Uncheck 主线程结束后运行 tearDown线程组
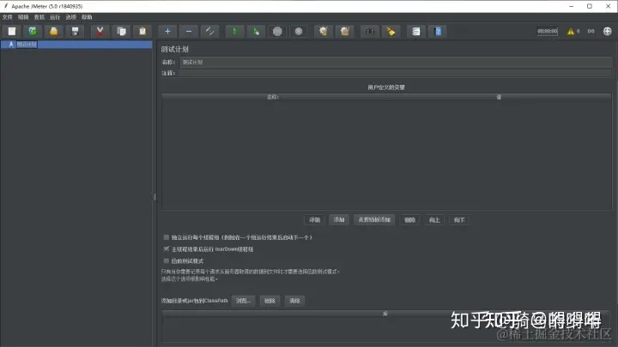This screenshot has width=618, height=347. pyautogui.click(x=167, y=249)
